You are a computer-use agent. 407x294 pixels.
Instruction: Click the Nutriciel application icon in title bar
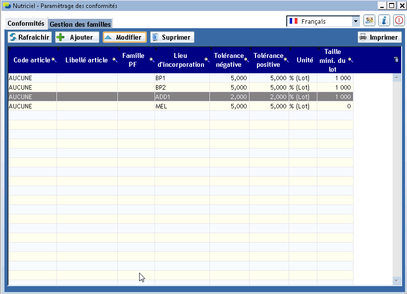7,5
